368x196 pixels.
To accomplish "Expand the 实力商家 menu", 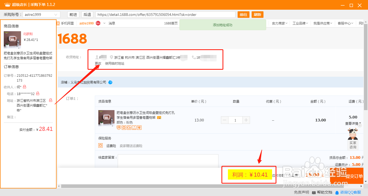I will (280, 23).
